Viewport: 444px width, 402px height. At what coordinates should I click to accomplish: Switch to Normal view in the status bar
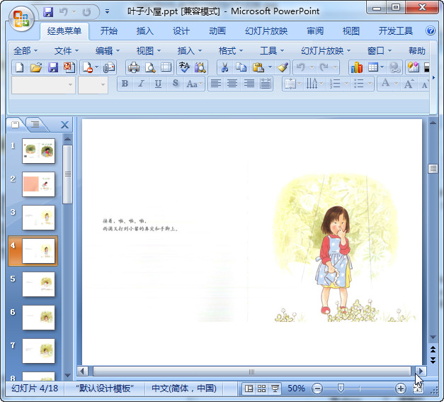click(249, 389)
